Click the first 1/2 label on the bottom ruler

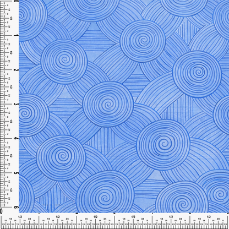[20, 217]
